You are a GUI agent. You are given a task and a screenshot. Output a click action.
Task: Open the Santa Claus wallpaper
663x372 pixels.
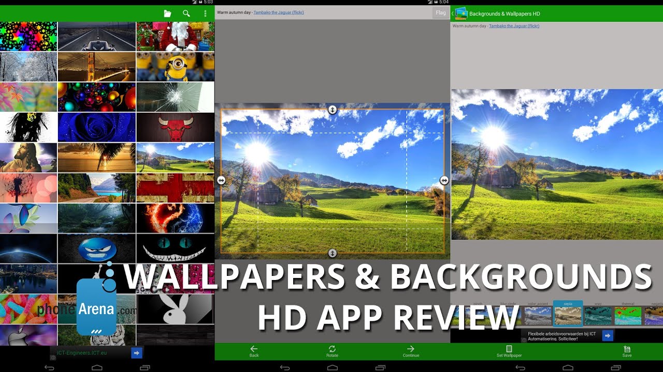tap(175, 36)
